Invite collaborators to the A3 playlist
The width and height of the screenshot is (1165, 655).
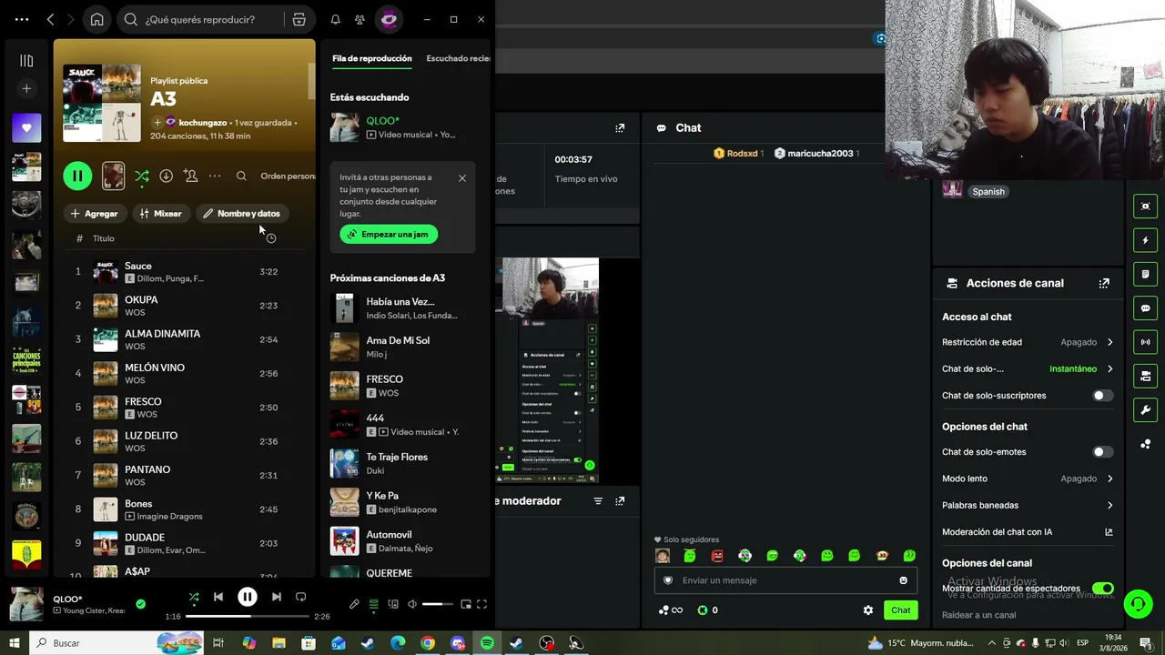click(190, 176)
